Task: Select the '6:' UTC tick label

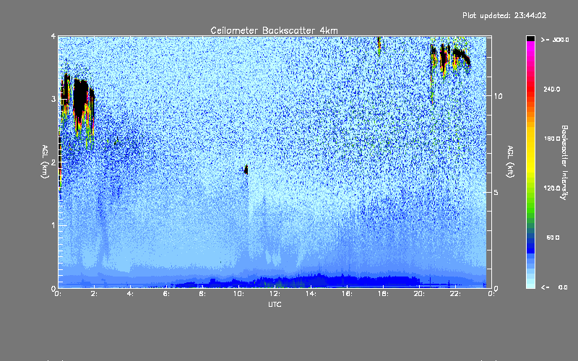Action: click(x=167, y=294)
